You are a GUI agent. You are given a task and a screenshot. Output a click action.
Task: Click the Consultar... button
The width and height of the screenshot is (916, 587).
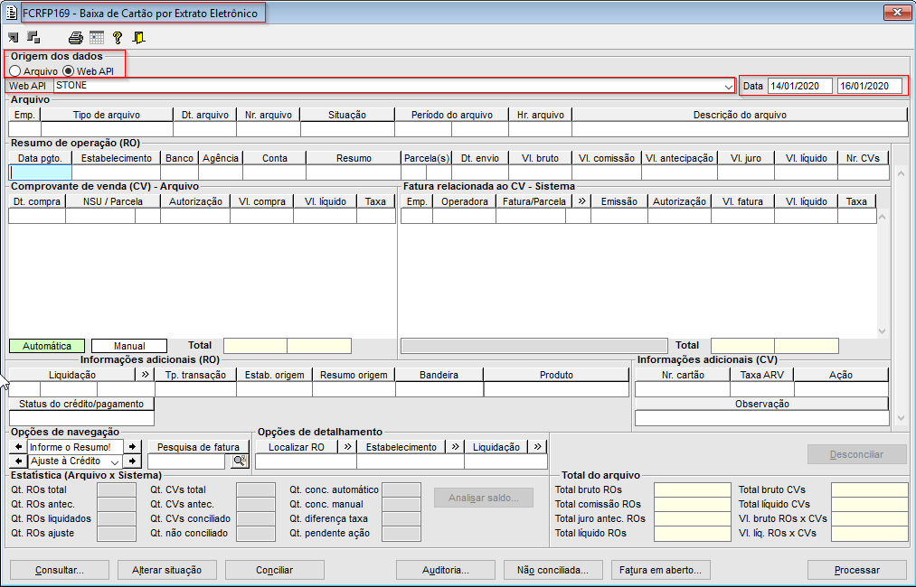[x=60, y=570]
